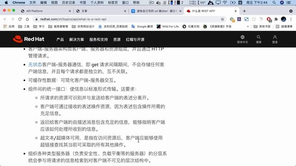Open the Wild For Life bookmark
The height and width of the screenshot is (166, 296).
(167, 26)
